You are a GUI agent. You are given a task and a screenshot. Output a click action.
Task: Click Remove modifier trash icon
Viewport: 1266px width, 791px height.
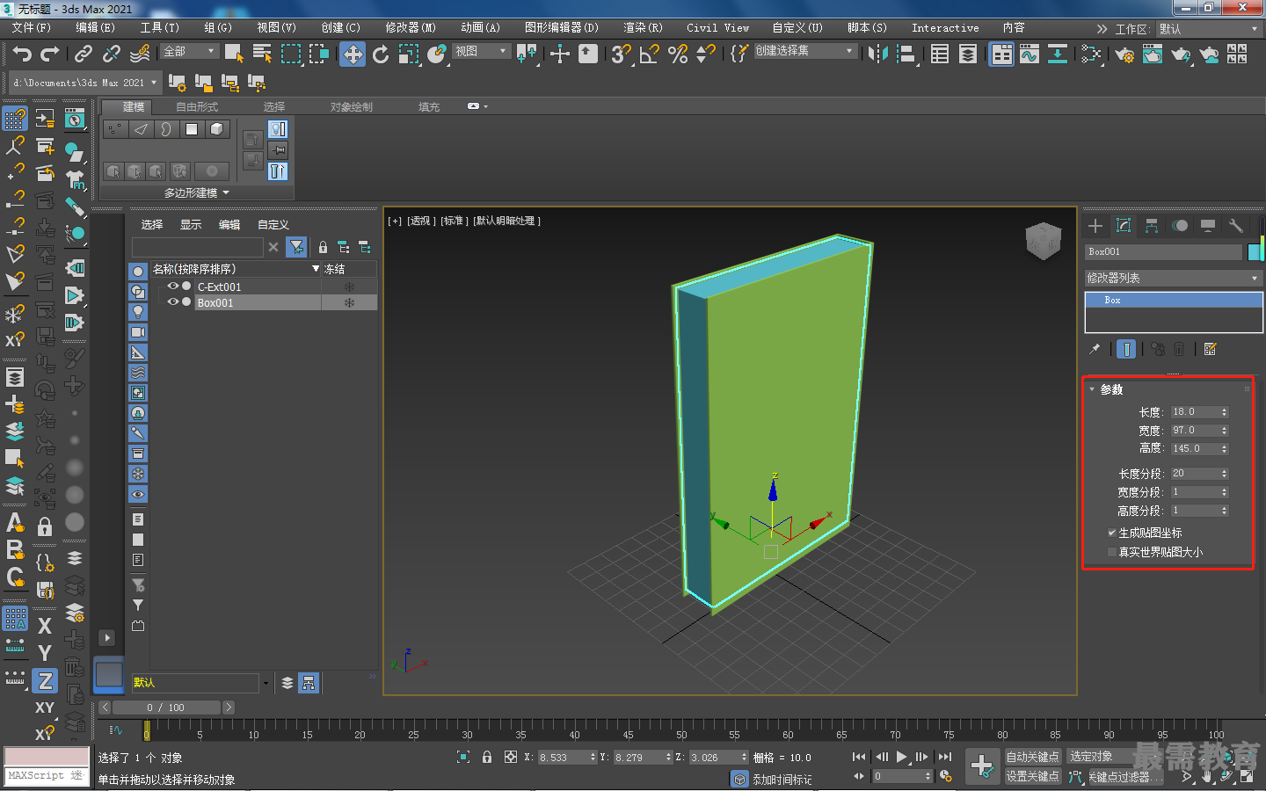(x=1180, y=349)
